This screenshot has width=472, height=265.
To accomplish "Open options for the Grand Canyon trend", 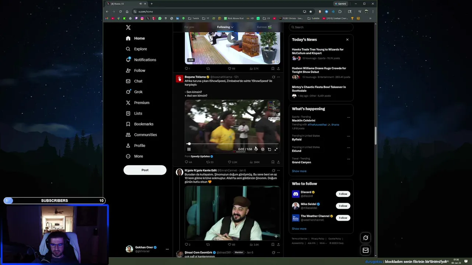I will (348, 159).
